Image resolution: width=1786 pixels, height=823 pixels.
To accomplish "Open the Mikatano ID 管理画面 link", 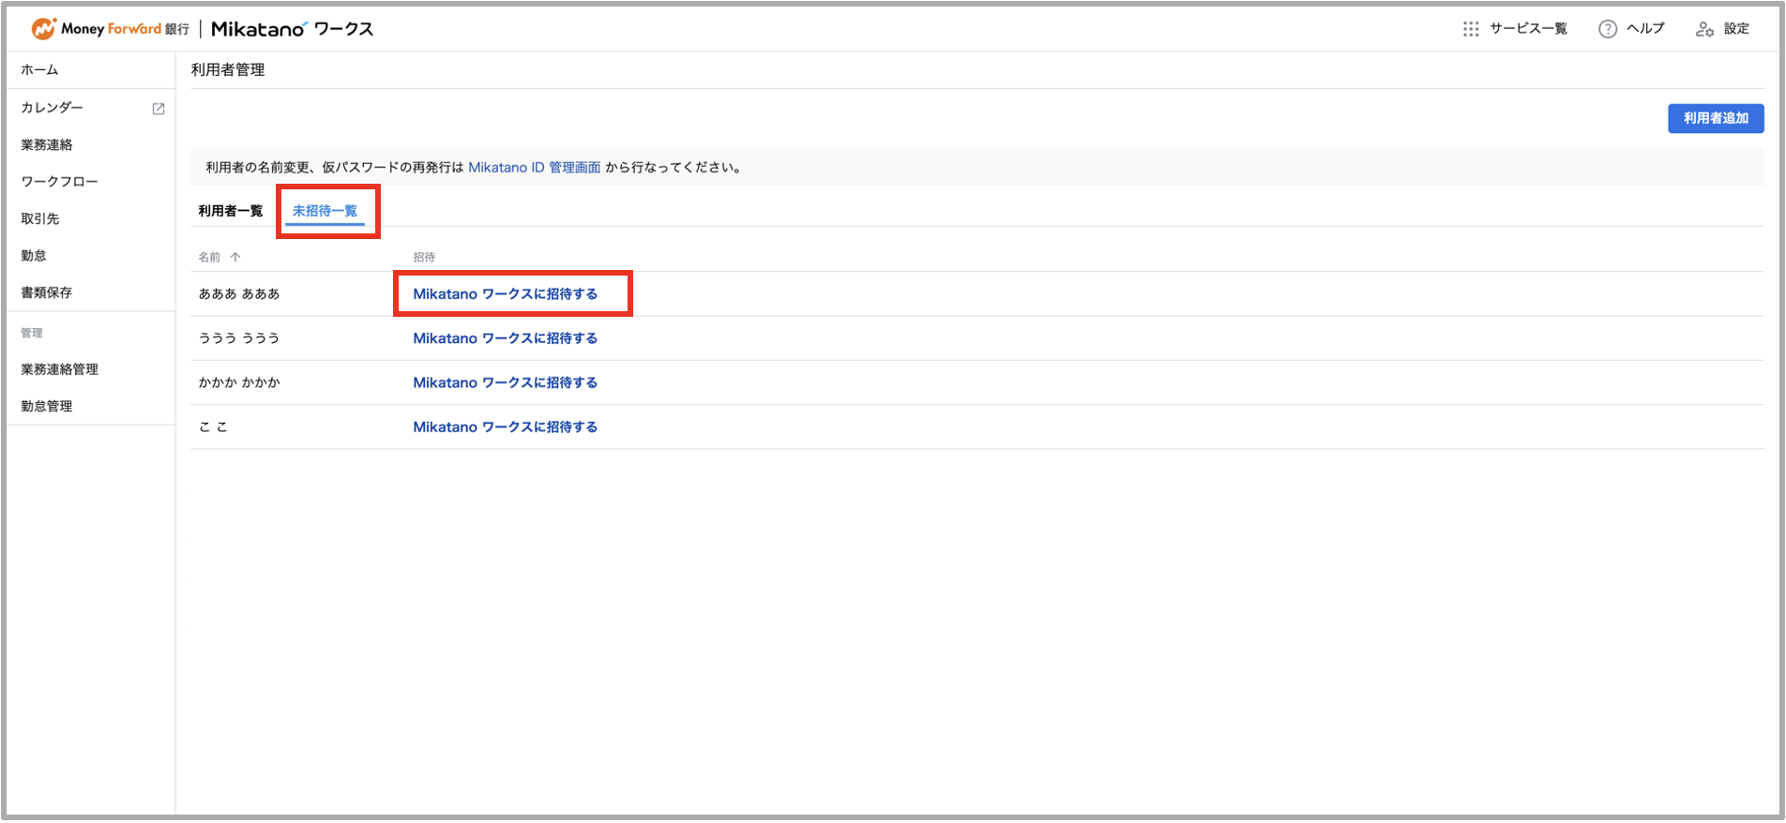I will [534, 168].
